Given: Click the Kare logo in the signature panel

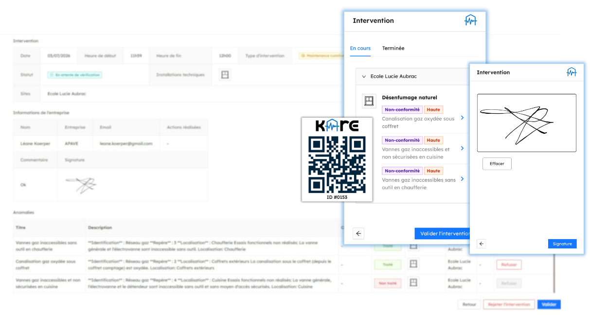Looking at the screenshot, I should (x=572, y=72).
